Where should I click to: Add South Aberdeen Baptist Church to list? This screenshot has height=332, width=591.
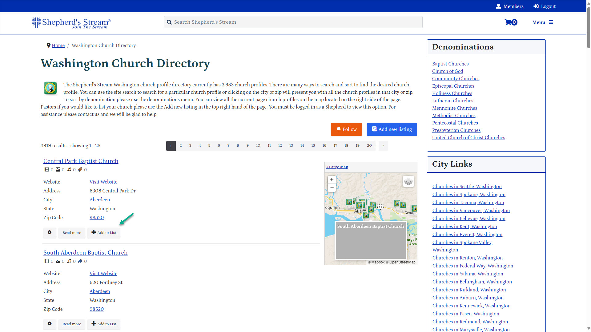[104, 324]
